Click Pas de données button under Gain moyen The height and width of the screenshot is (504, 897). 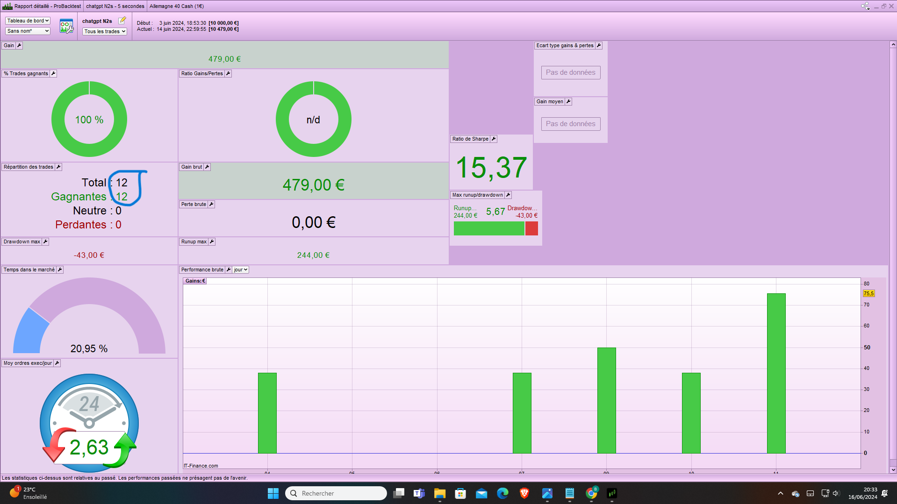click(x=571, y=124)
